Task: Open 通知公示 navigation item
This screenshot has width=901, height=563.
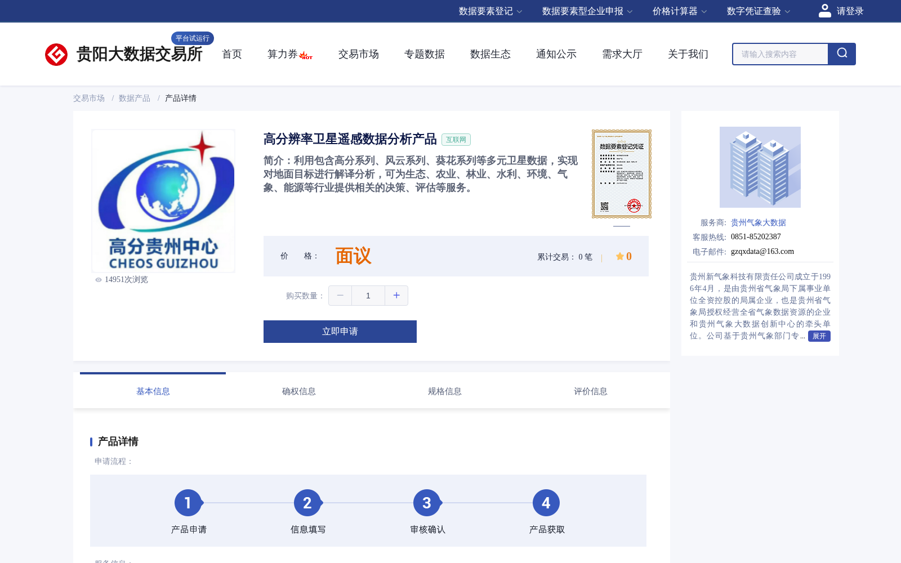Action: 556,54
